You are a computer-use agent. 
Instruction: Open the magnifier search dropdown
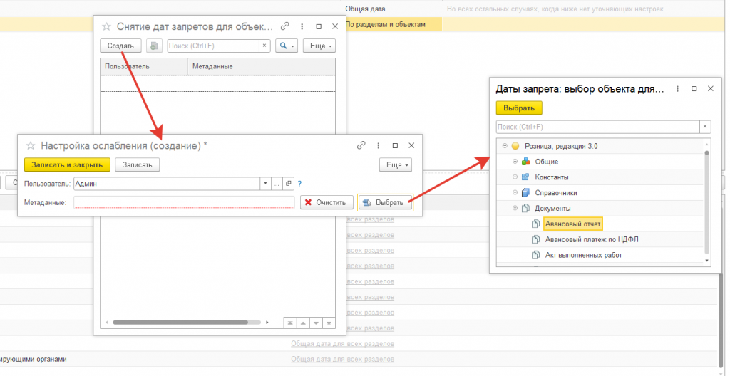tap(287, 46)
